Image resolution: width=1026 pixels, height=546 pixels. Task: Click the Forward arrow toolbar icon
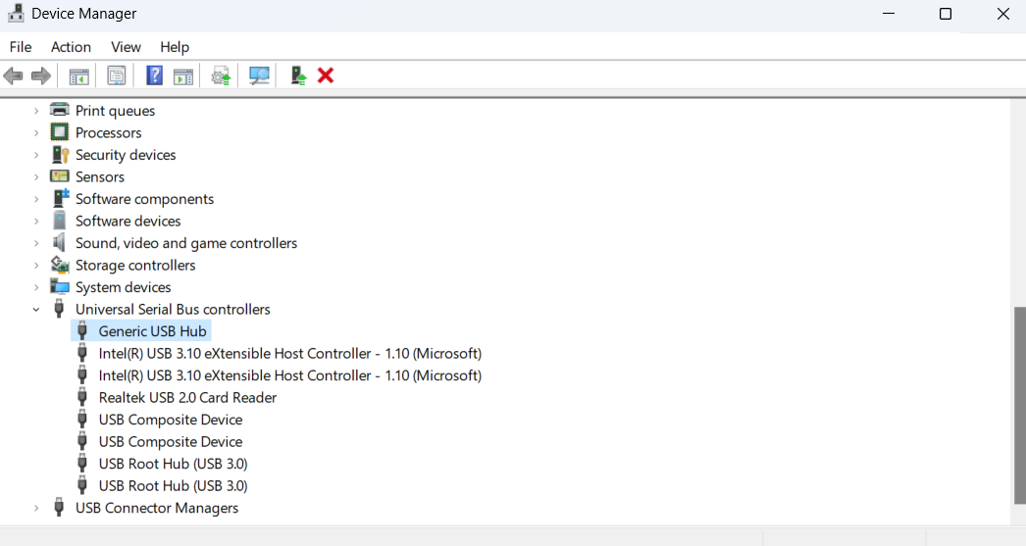41,75
